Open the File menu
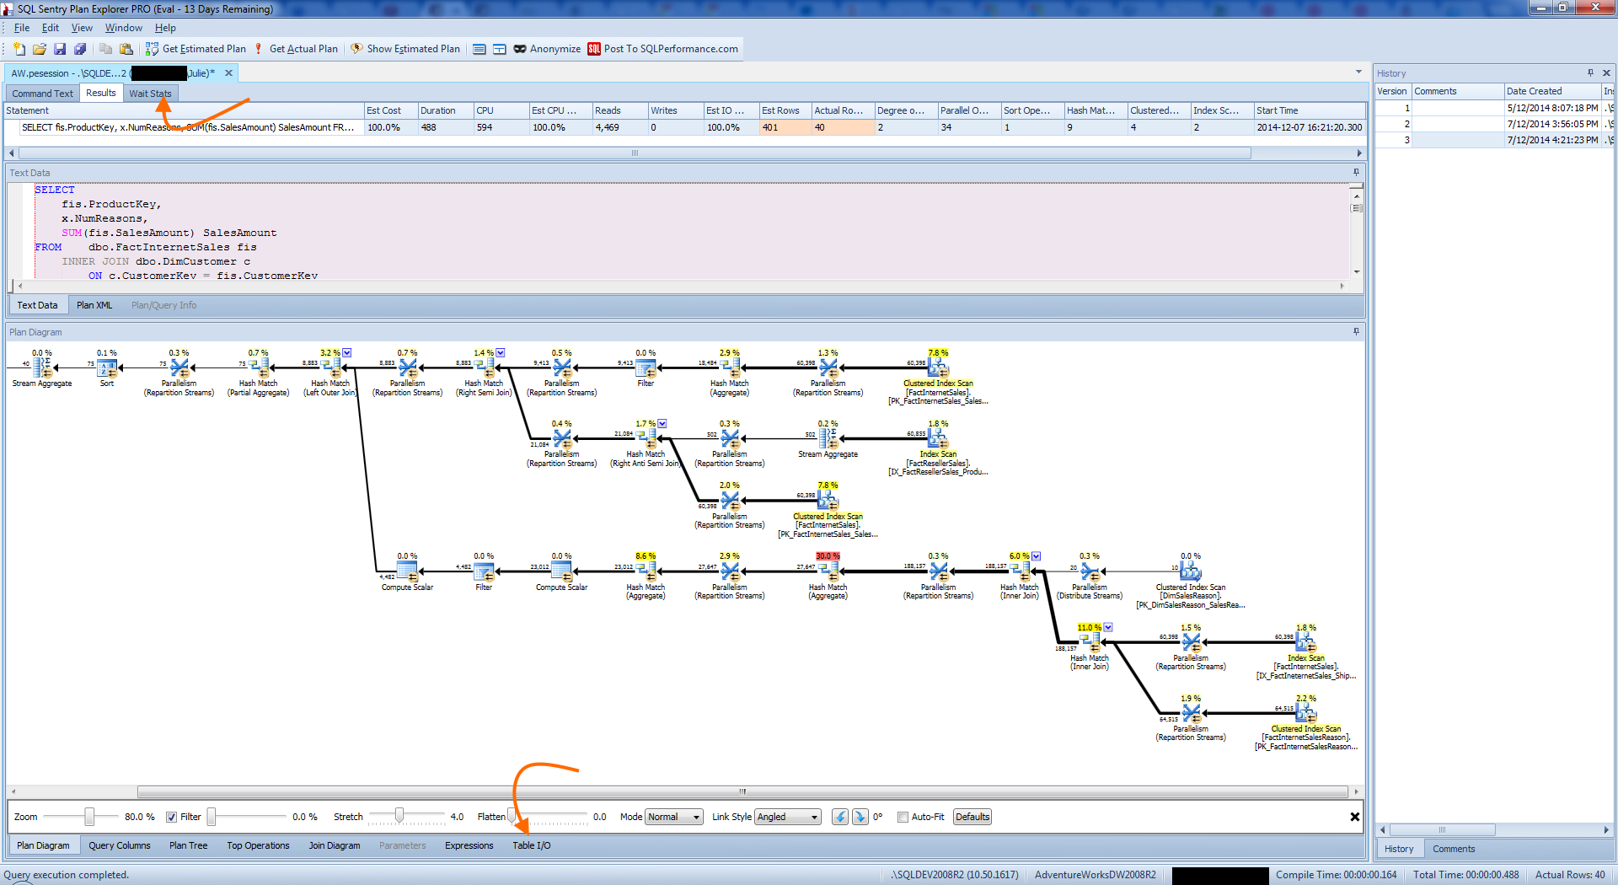Image resolution: width=1618 pixels, height=885 pixels. click(22, 28)
